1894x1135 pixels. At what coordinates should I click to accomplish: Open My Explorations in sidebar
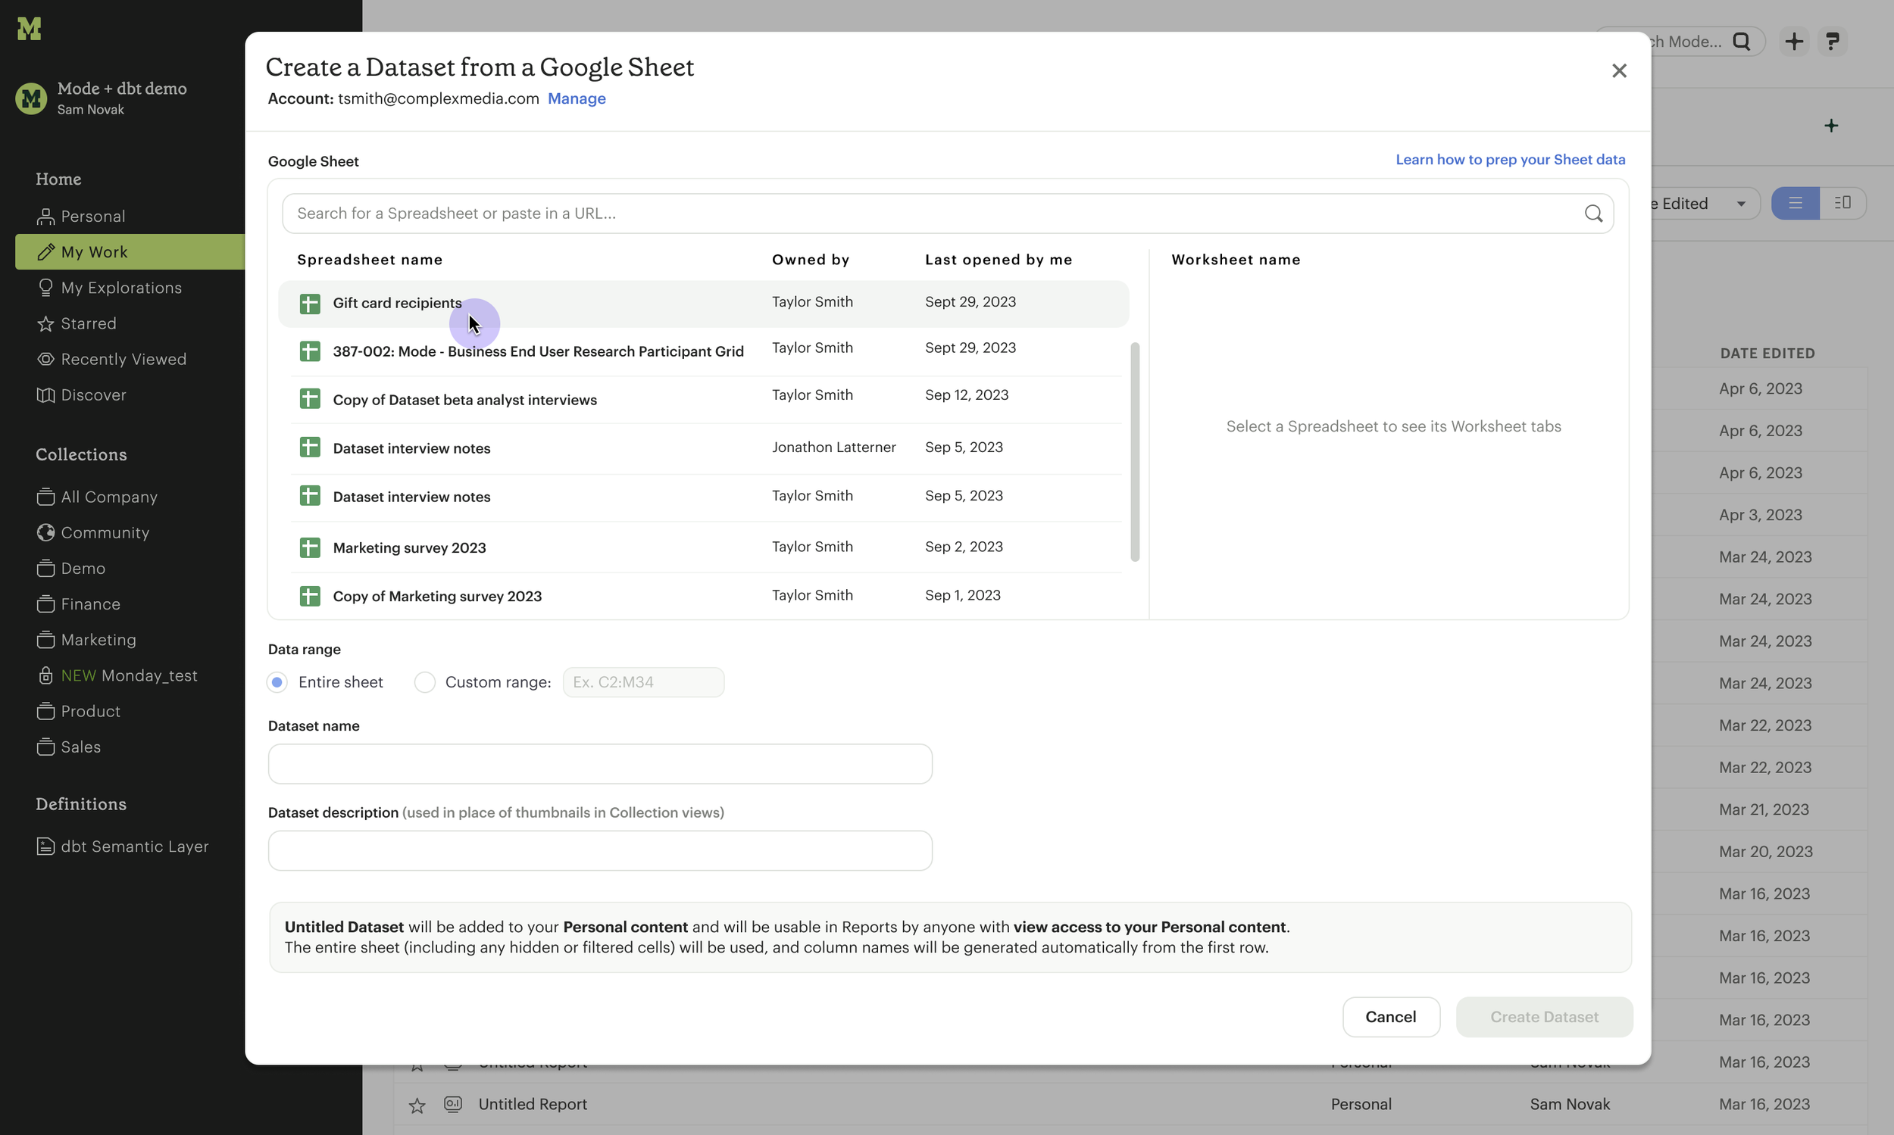tap(121, 288)
